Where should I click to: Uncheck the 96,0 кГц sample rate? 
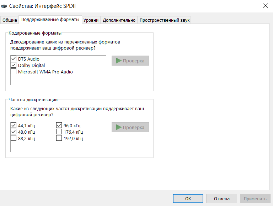59,125
